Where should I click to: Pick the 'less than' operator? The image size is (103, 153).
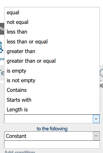(52, 32)
